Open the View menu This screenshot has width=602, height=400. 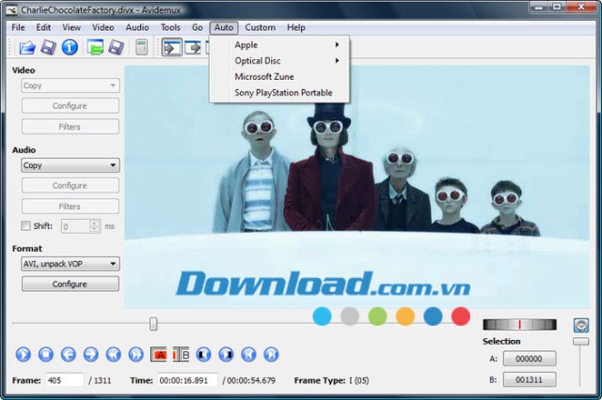click(x=71, y=27)
